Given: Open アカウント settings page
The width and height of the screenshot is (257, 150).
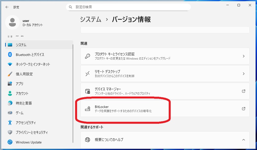Looking at the screenshot, I should (39, 93).
